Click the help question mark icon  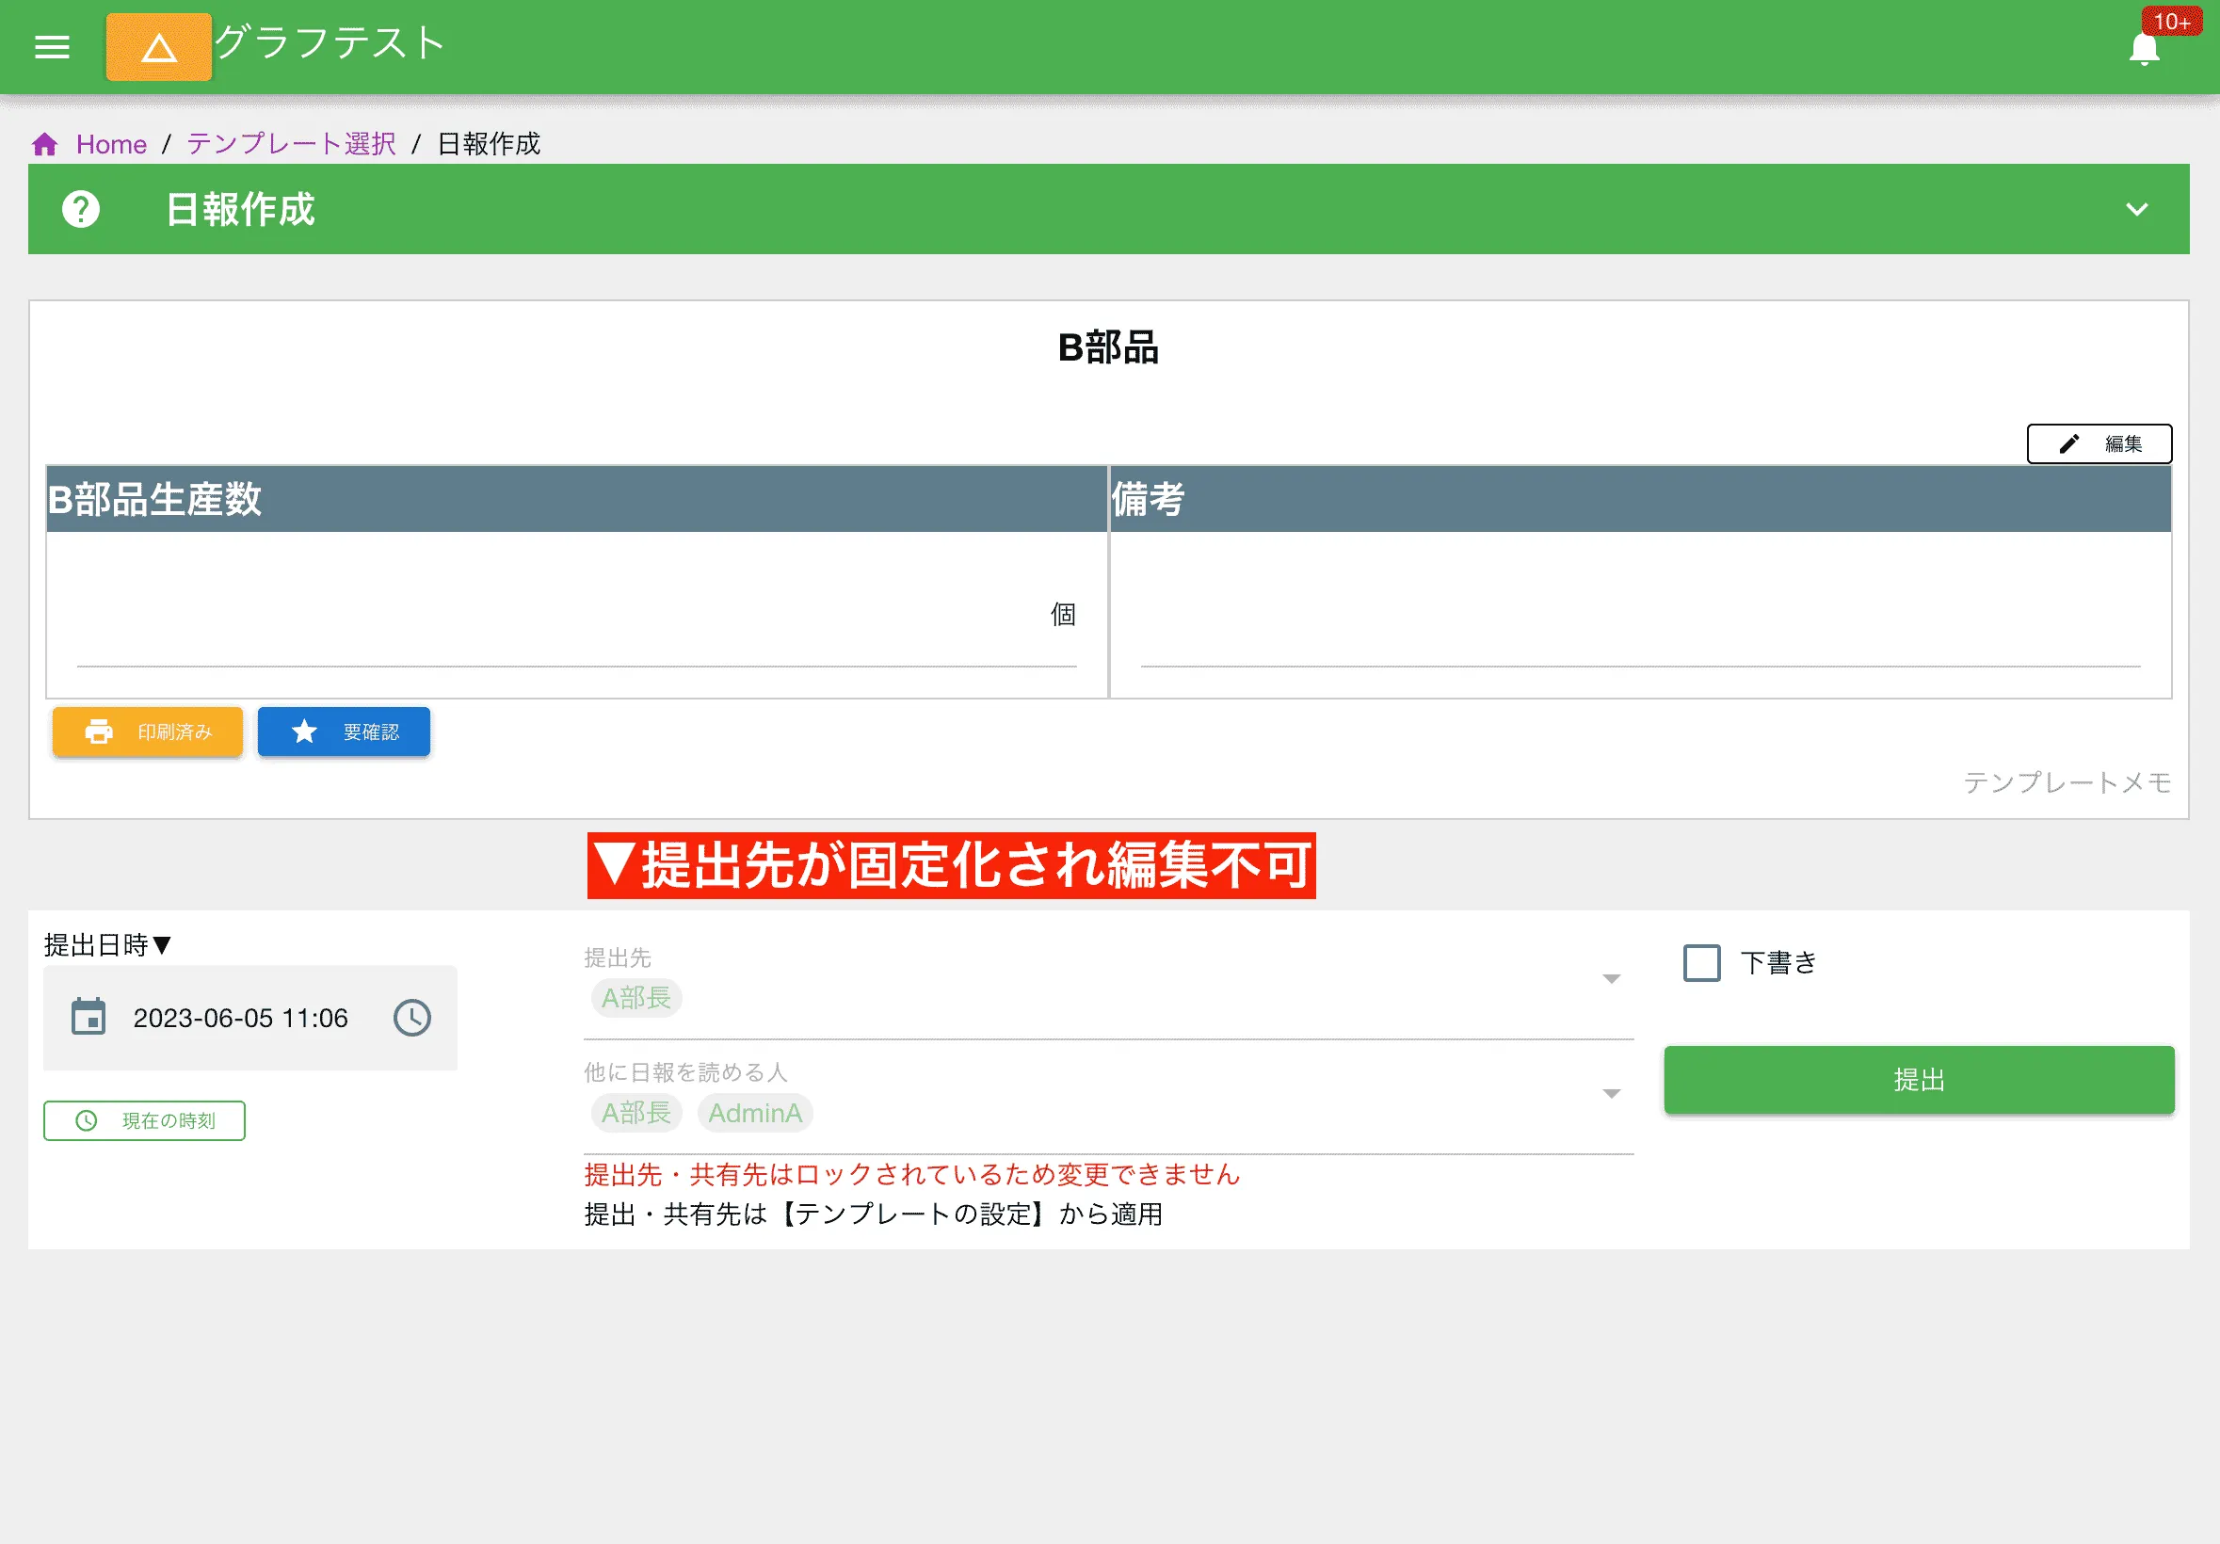click(x=81, y=209)
